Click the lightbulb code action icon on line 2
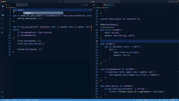179x101 pixels. point(14,12)
